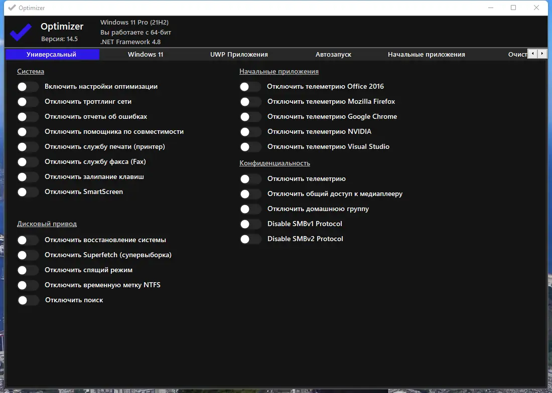Viewport: 552px width, 393px height.
Task: Click the Начальные приложения section heading link
Action: (x=279, y=71)
